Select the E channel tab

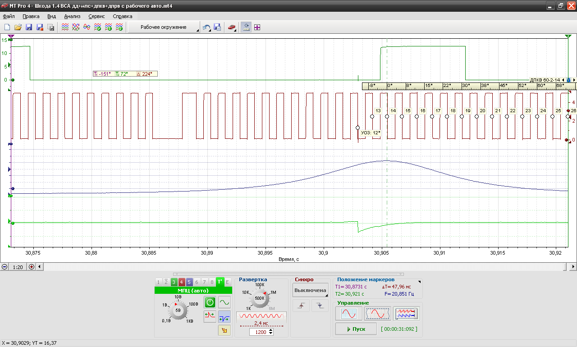click(x=228, y=282)
